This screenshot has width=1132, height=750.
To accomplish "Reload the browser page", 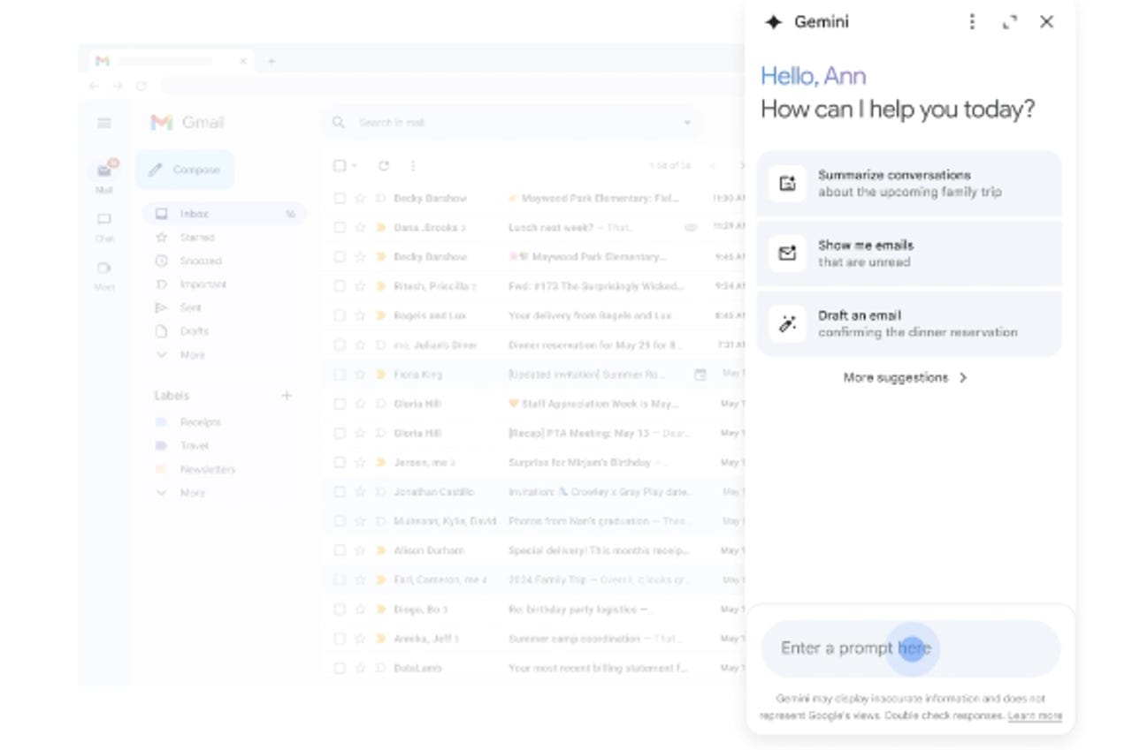I will (x=140, y=86).
